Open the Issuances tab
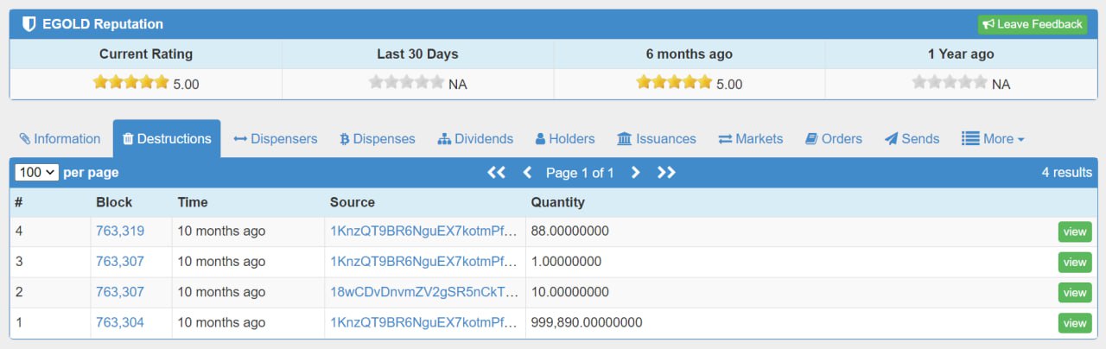This screenshot has width=1106, height=349. (657, 138)
